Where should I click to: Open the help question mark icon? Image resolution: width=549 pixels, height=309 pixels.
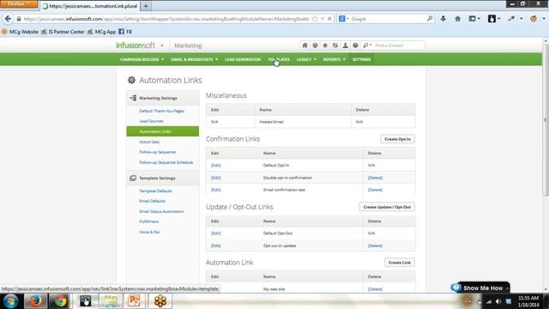coord(355,45)
